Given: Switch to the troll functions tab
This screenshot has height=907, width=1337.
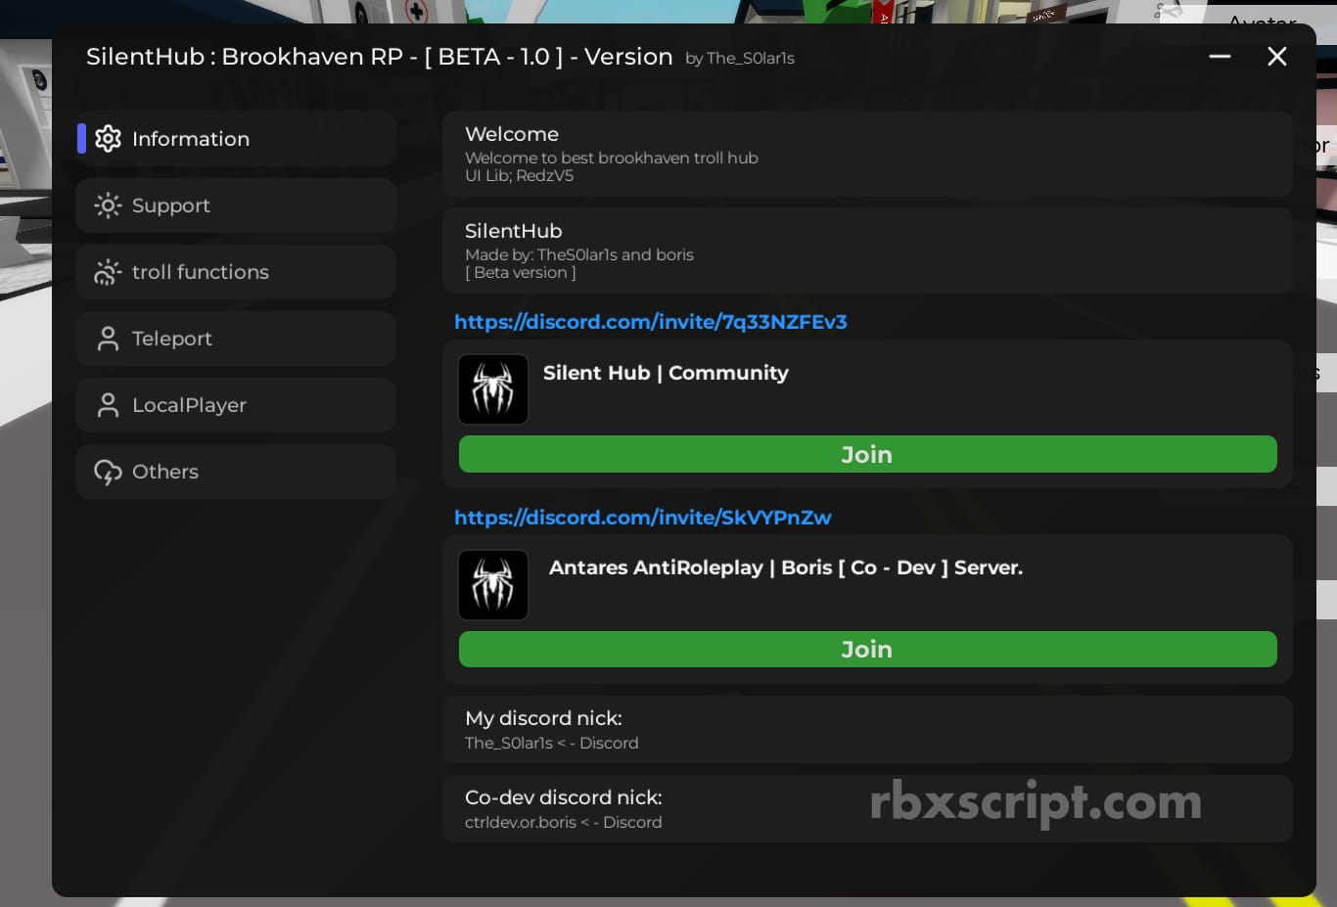Looking at the screenshot, I should click(236, 272).
